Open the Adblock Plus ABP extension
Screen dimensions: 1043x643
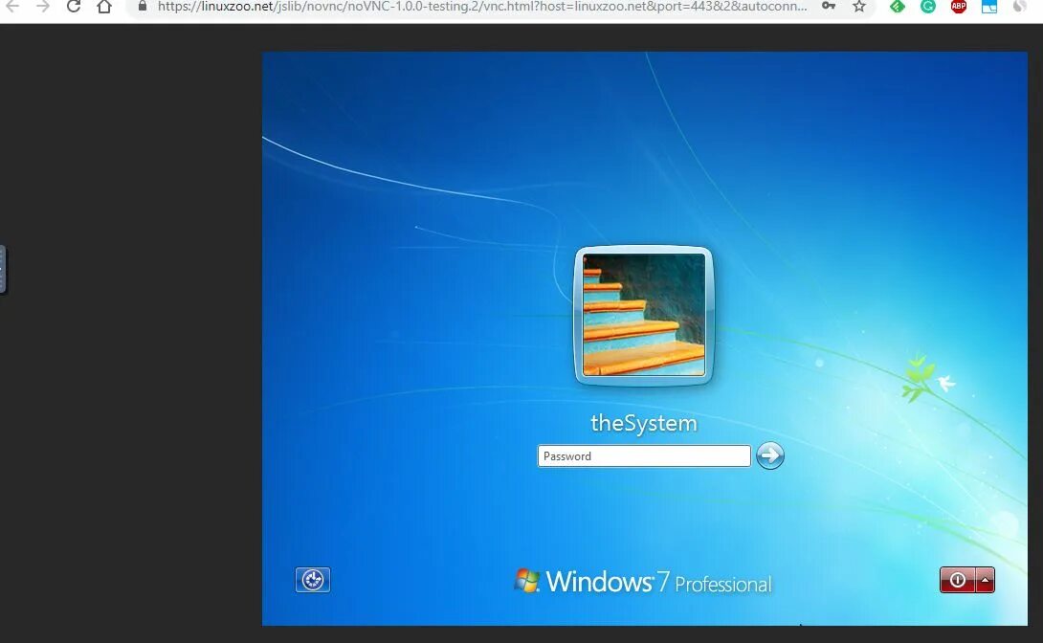959,7
